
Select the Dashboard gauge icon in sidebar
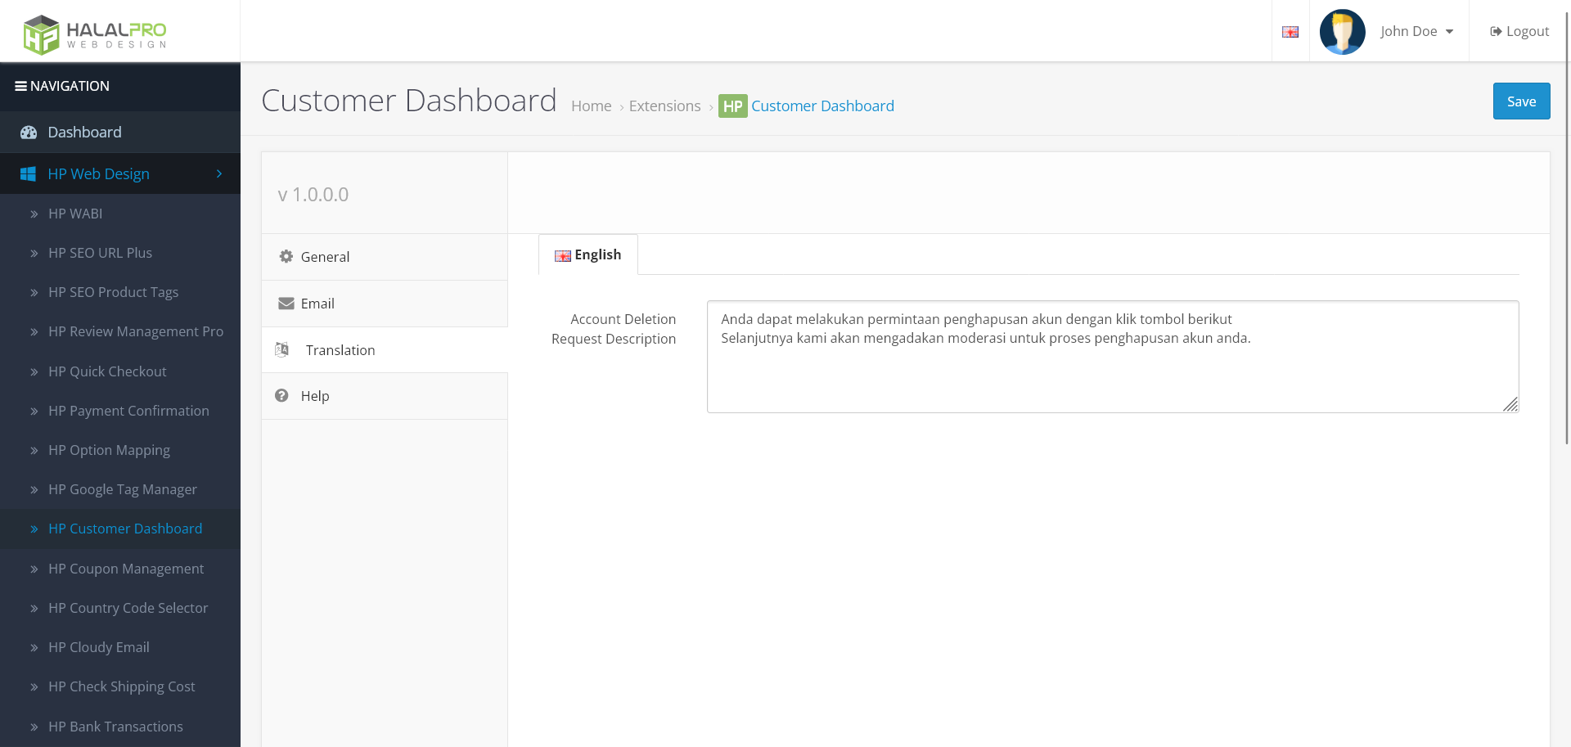[x=29, y=132]
